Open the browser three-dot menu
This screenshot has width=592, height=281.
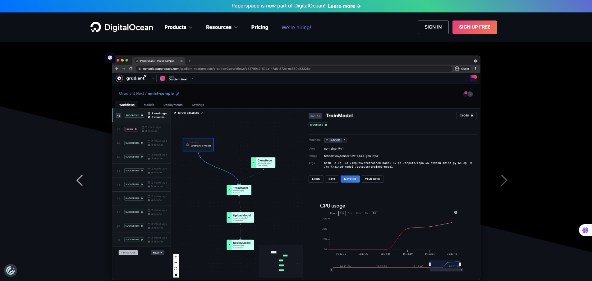coord(475,69)
